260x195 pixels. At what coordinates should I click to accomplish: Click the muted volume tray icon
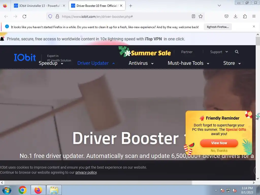click(234, 190)
